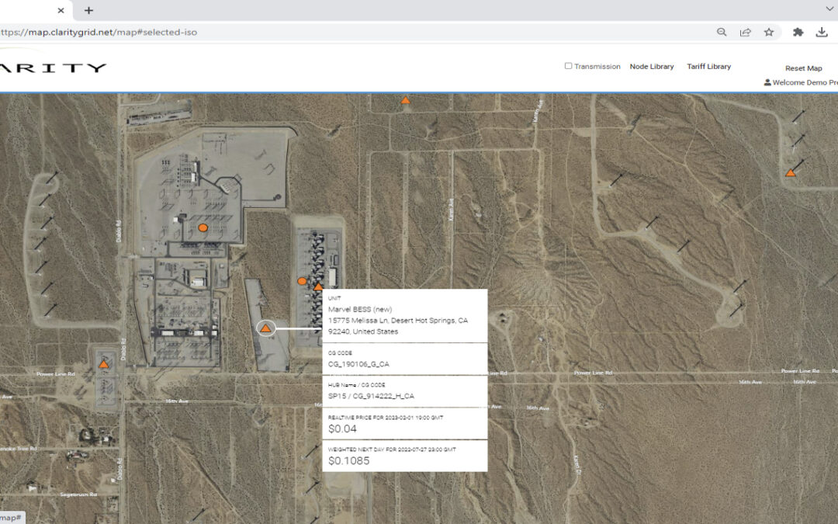This screenshot has width=838, height=524.
Task: Click the Marvel BESS (new) unit name
Action: [x=360, y=309]
